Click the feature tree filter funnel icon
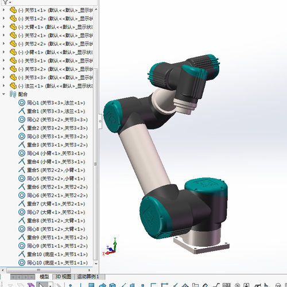The image size is (287, 287). pos(5,2)
